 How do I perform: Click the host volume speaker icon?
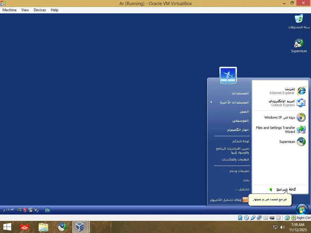click(x=282, y=227)
